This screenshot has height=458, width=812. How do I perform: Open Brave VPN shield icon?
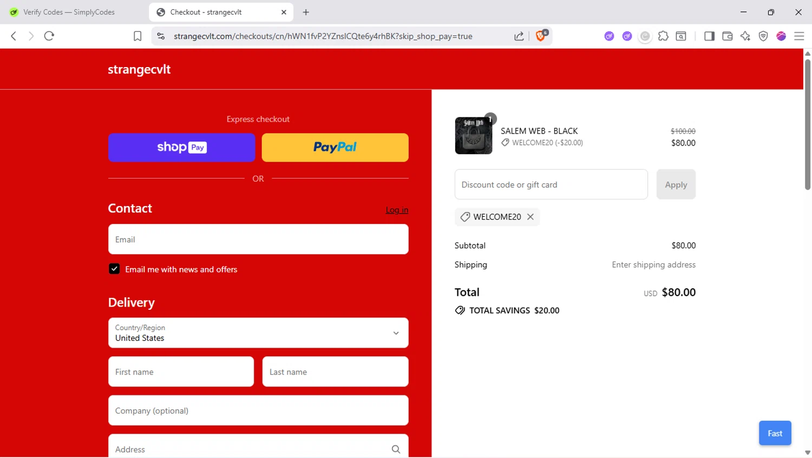[763, 36]
